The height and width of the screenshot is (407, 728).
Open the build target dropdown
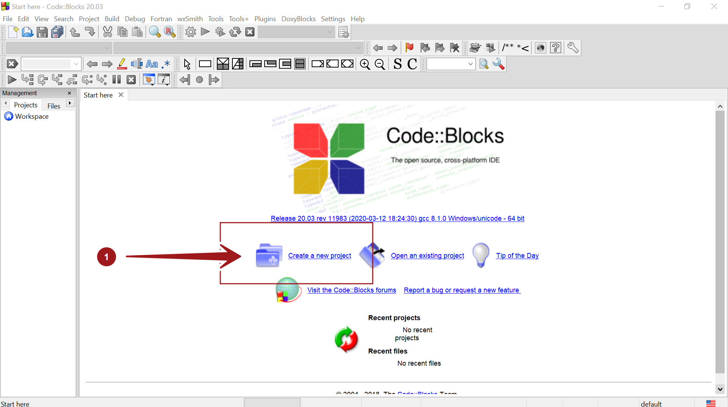click(x=296, y=32)
